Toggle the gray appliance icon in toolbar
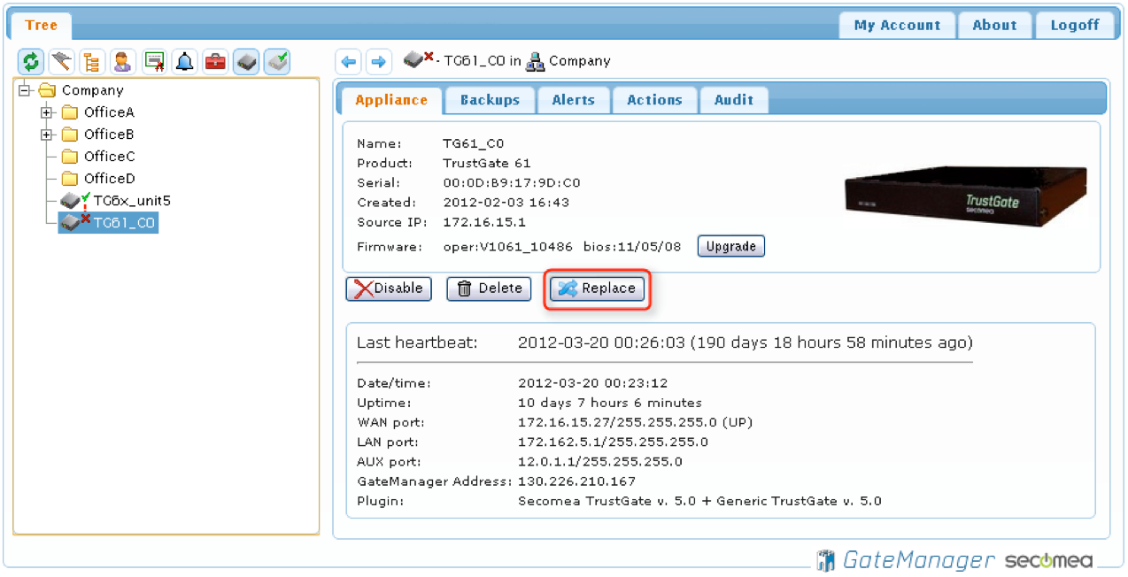The width and height of the screenshot is (1128, 577). click(x=246, y=61)
